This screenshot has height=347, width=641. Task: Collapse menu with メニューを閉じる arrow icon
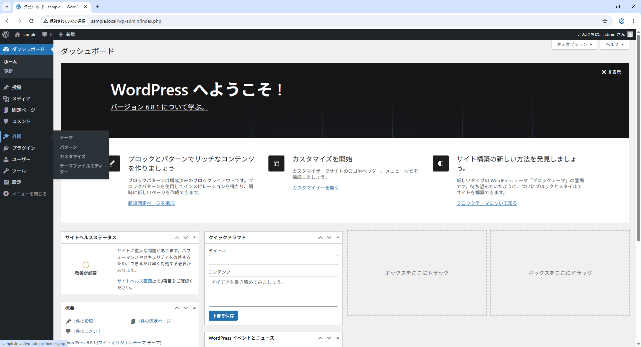tap(6, 194)
